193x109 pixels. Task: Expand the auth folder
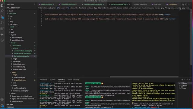[12, 32]
